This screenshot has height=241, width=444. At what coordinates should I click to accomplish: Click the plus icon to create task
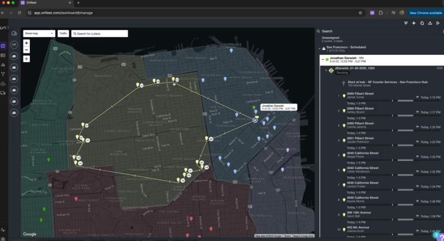click(x=414, y=23)
